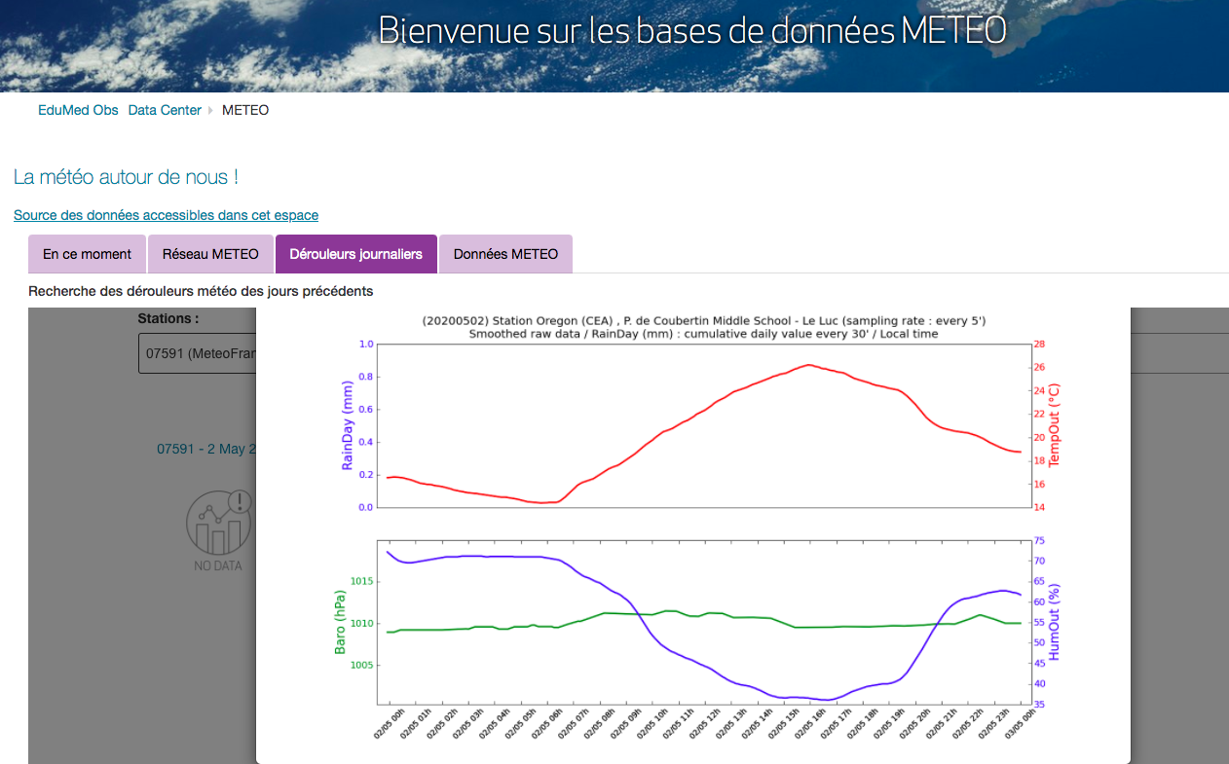1229x764 pixels.
Task: Select the Dérouleurs journaliers tab
Action: pos(355,254)
